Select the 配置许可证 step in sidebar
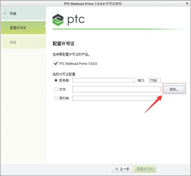This screenshot has width=191, height=176. pyautogui.click(x=23, y=28)
